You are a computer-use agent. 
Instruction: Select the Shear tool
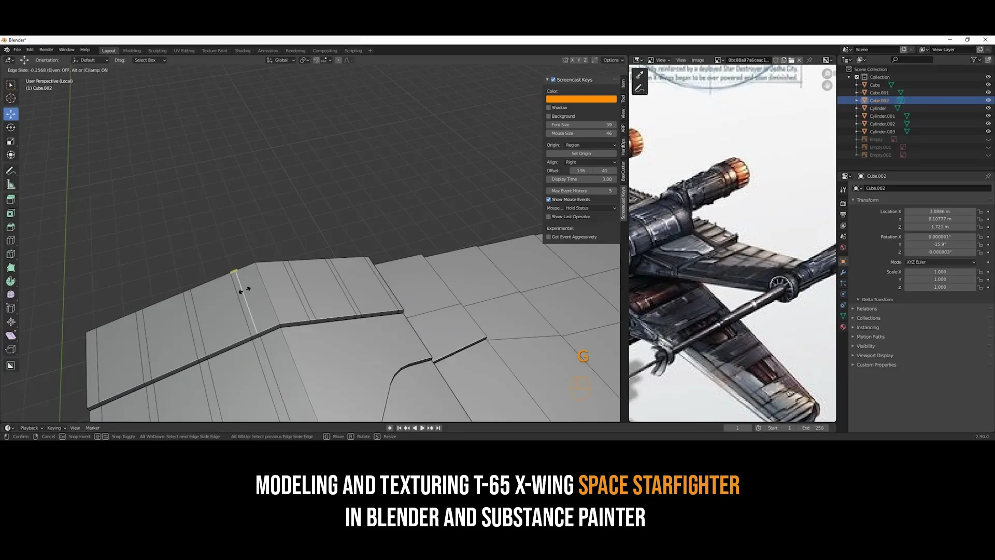[x=11, y=335]
